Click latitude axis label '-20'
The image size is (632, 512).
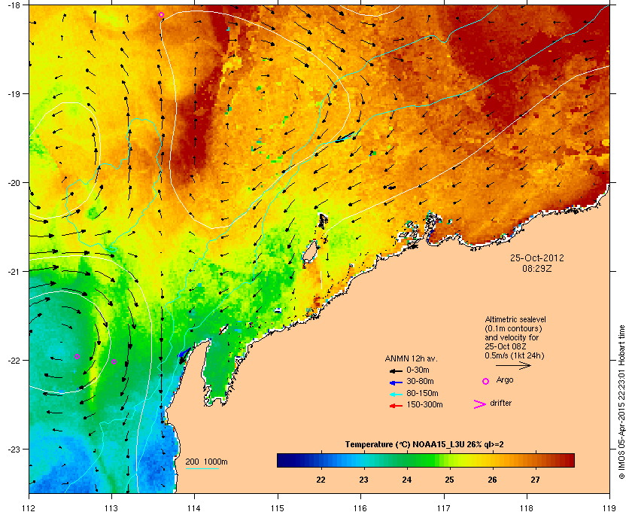click(14, 183)
